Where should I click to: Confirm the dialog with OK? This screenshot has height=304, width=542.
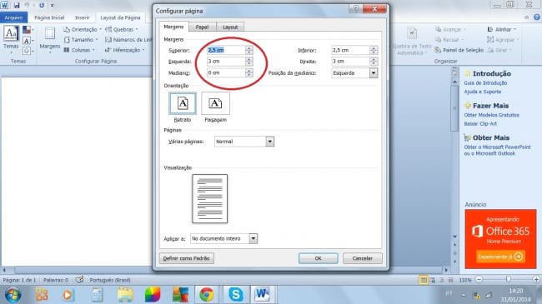(x=318, y=258)
